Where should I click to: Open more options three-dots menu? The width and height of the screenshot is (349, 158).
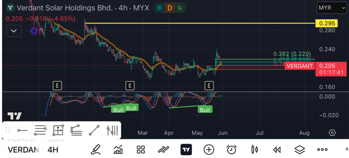[x=322, y=150]
